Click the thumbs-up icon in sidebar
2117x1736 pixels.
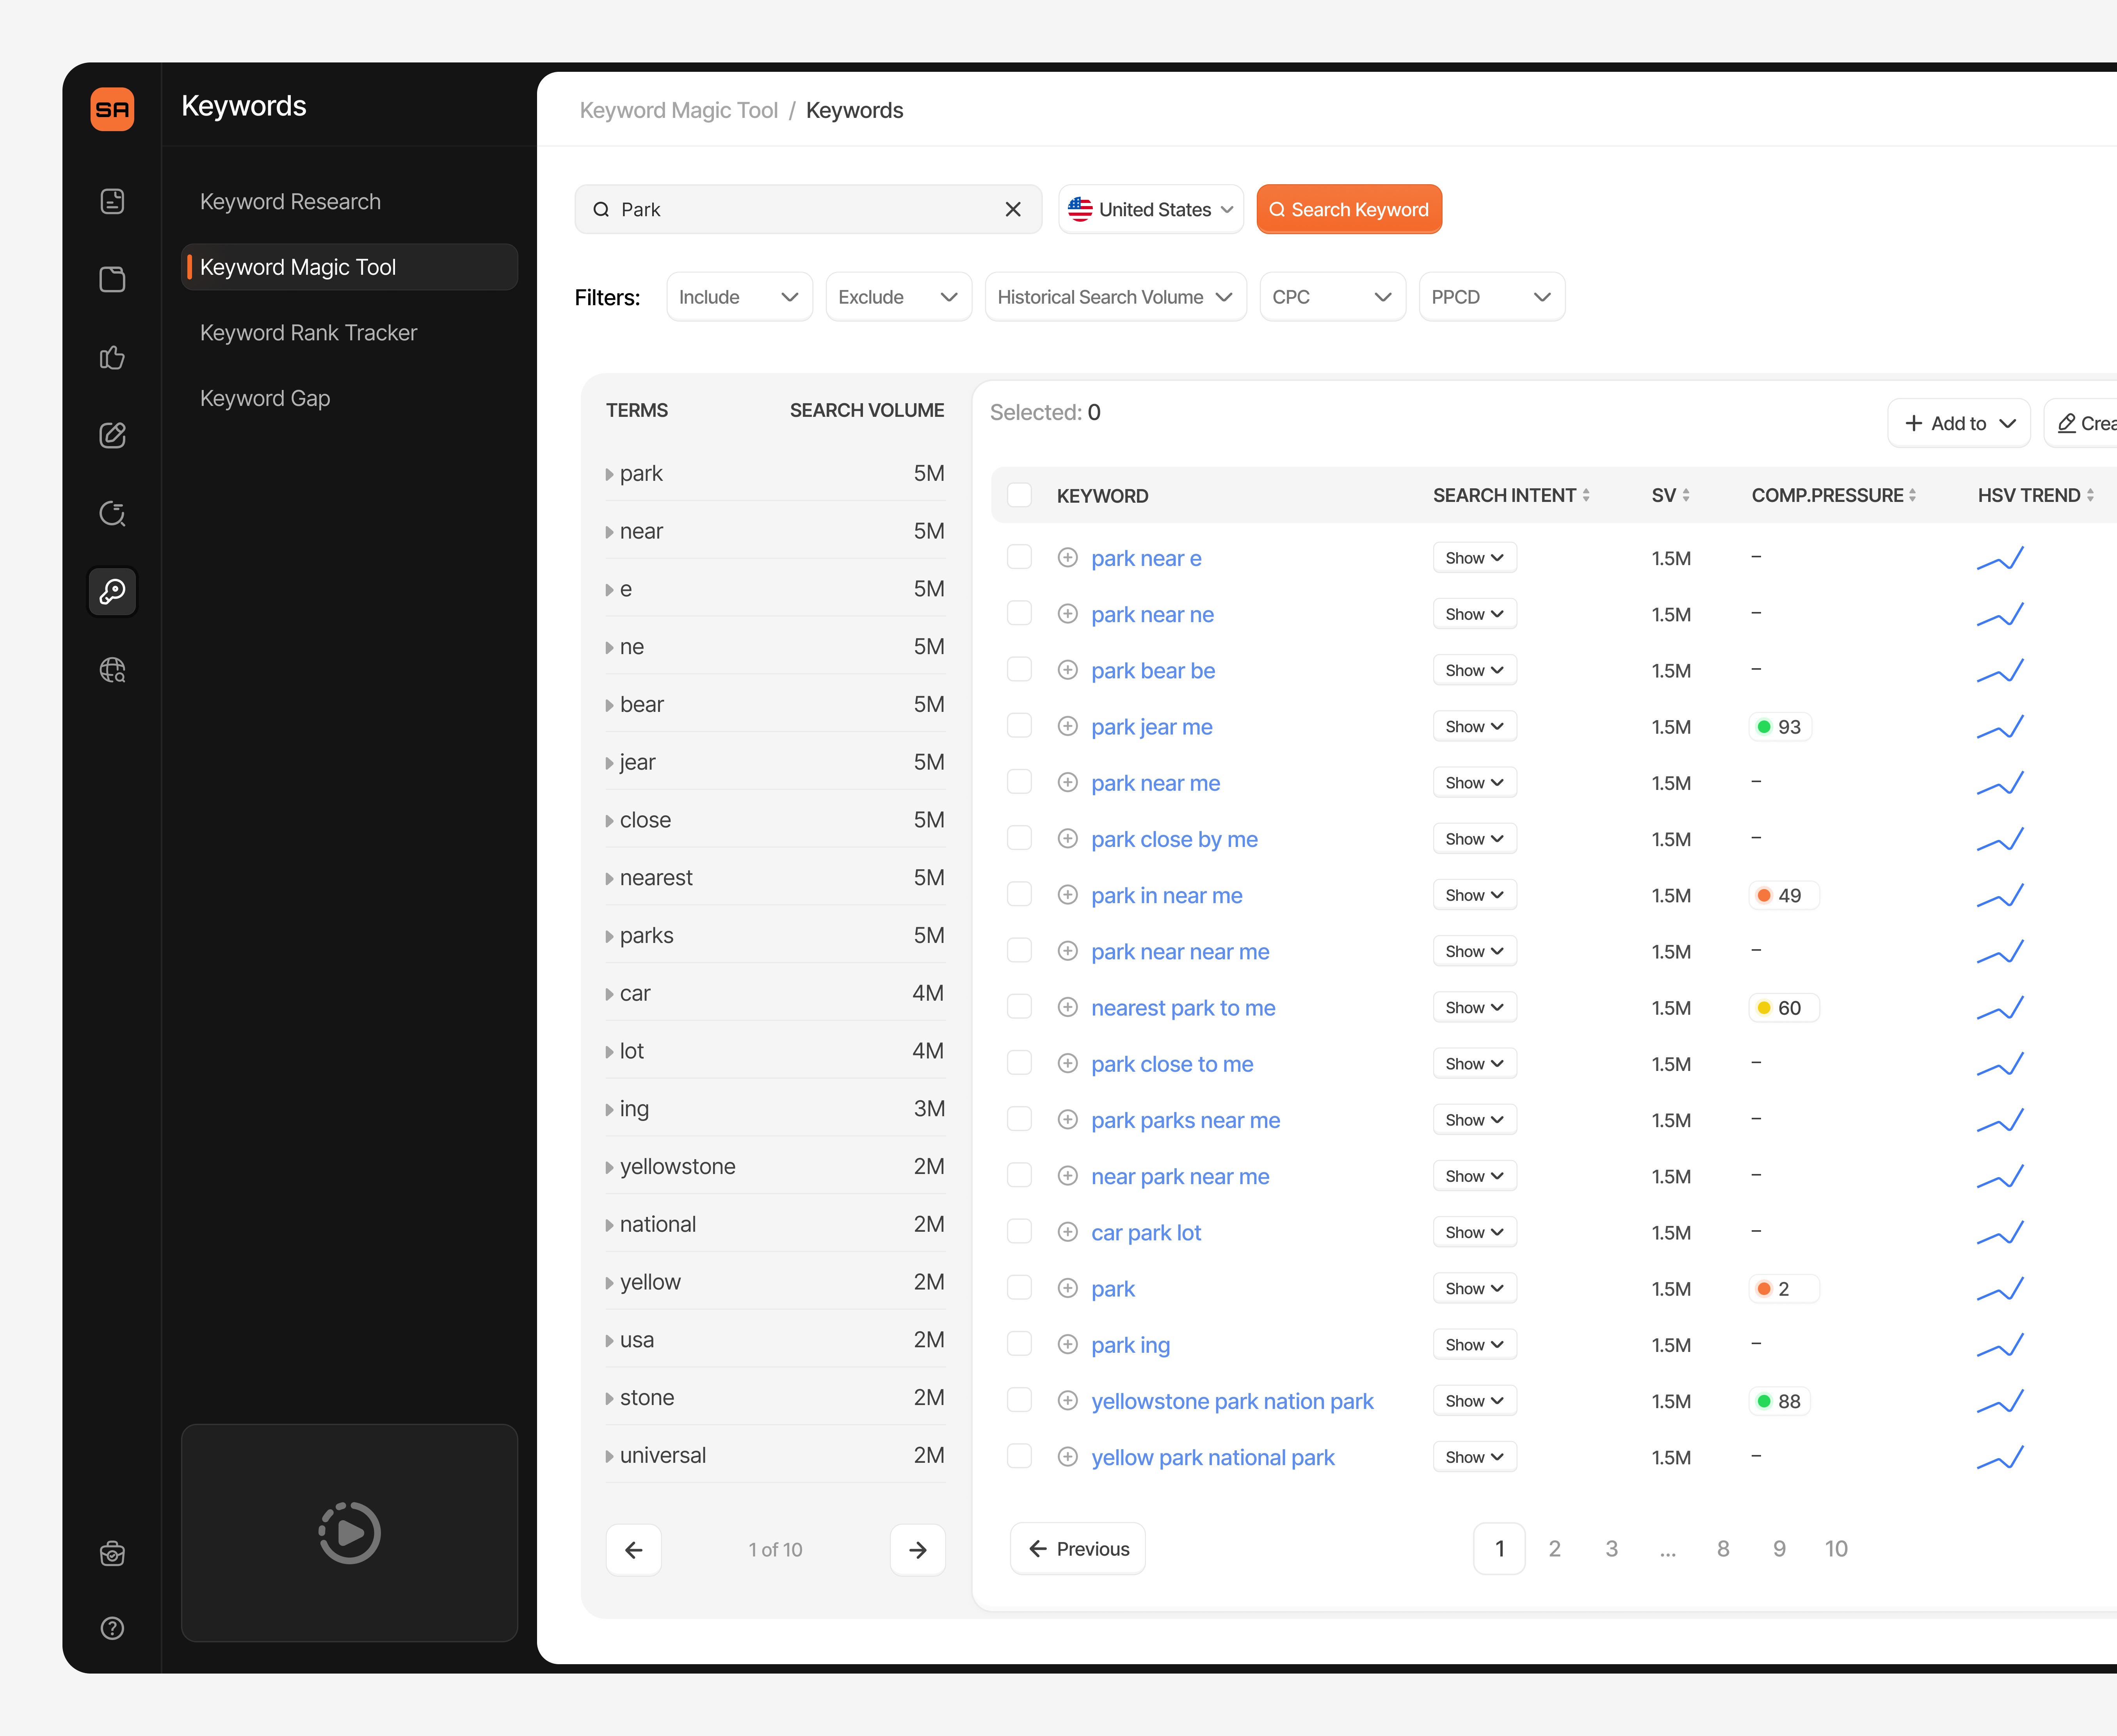[x=112, y=357]
